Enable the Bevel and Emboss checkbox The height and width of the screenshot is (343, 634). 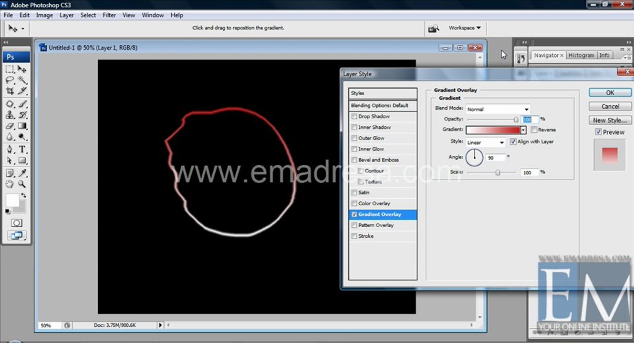(354, 160)
